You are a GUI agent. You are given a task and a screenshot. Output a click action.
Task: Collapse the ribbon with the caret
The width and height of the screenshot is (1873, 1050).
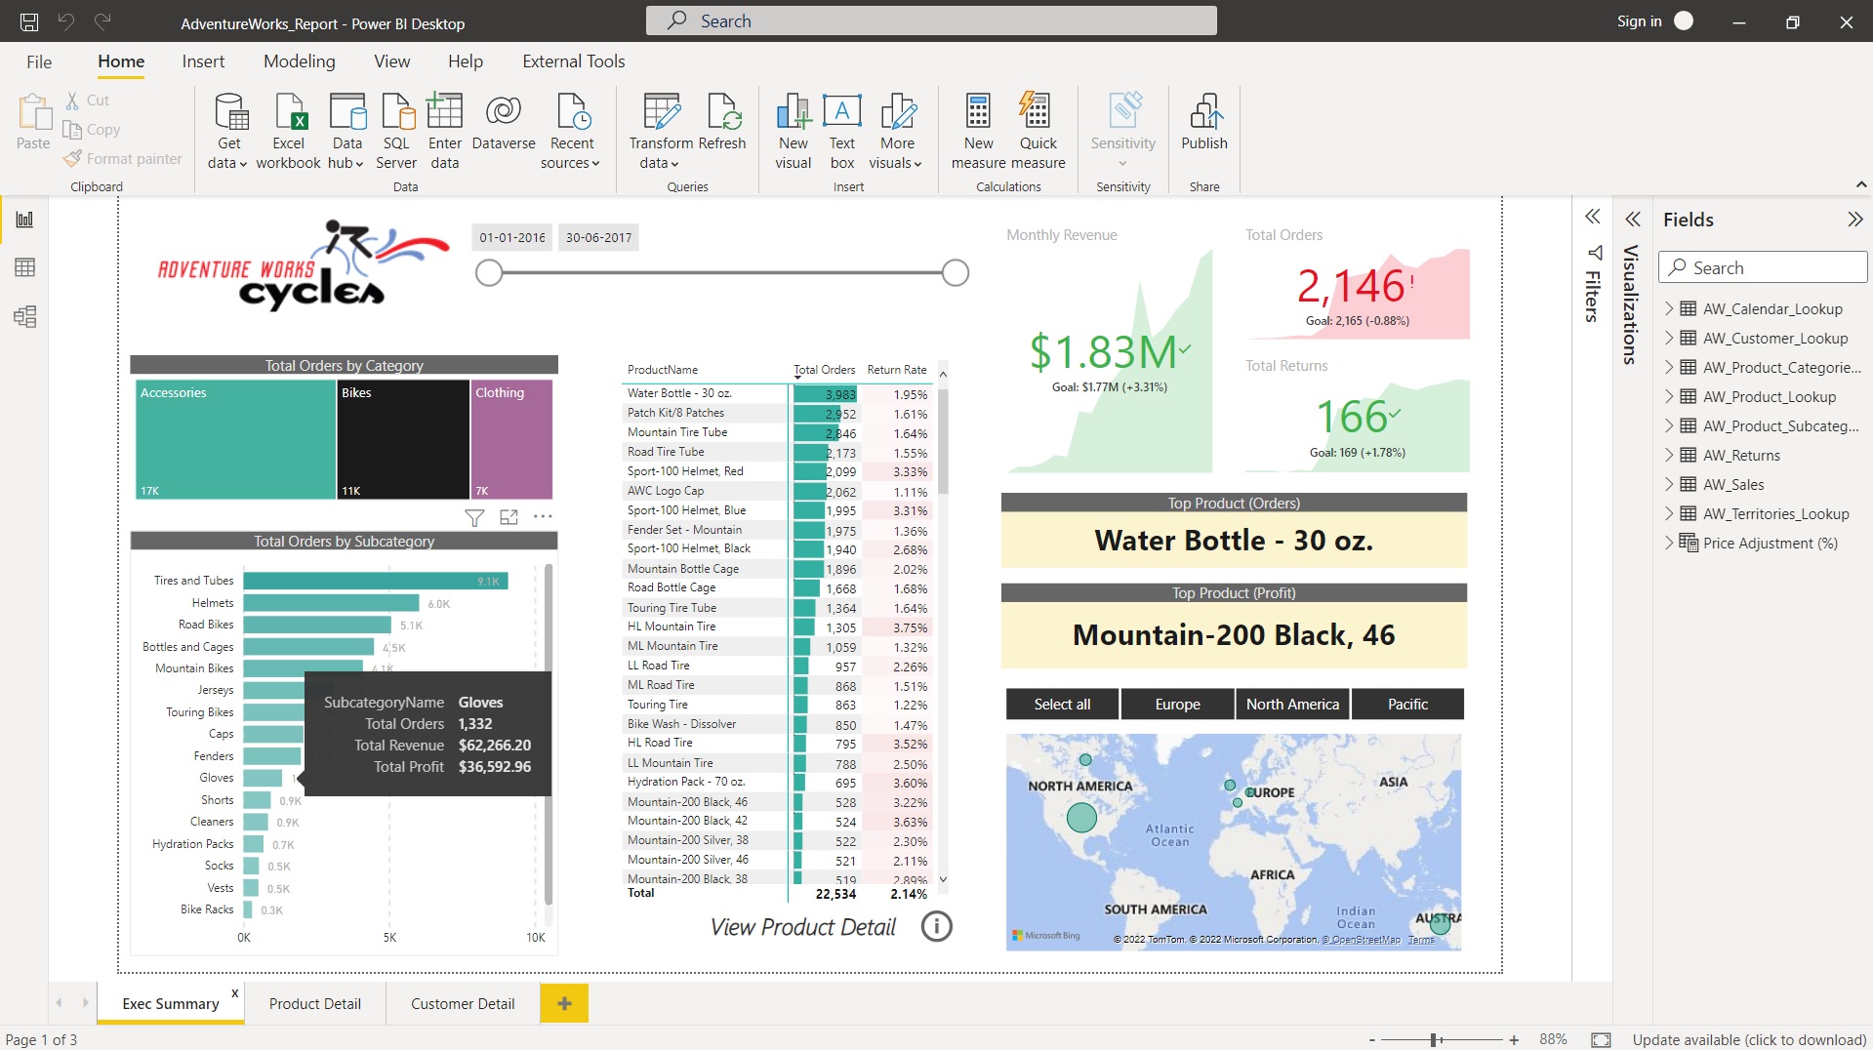1861,185
